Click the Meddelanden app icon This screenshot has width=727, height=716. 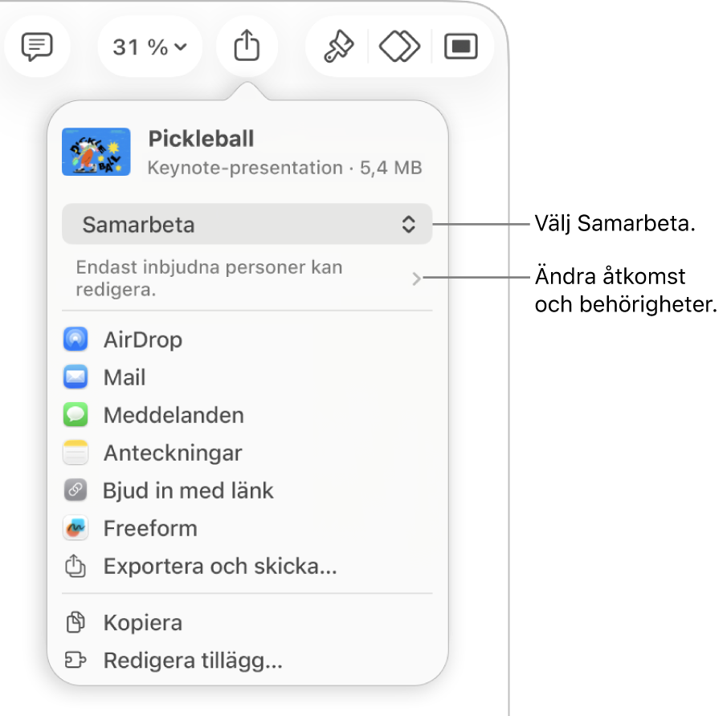click(76, 414)
